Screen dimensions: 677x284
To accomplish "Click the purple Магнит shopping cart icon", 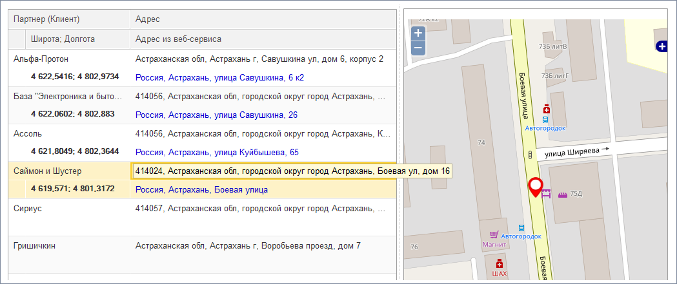I will [494, 235].
